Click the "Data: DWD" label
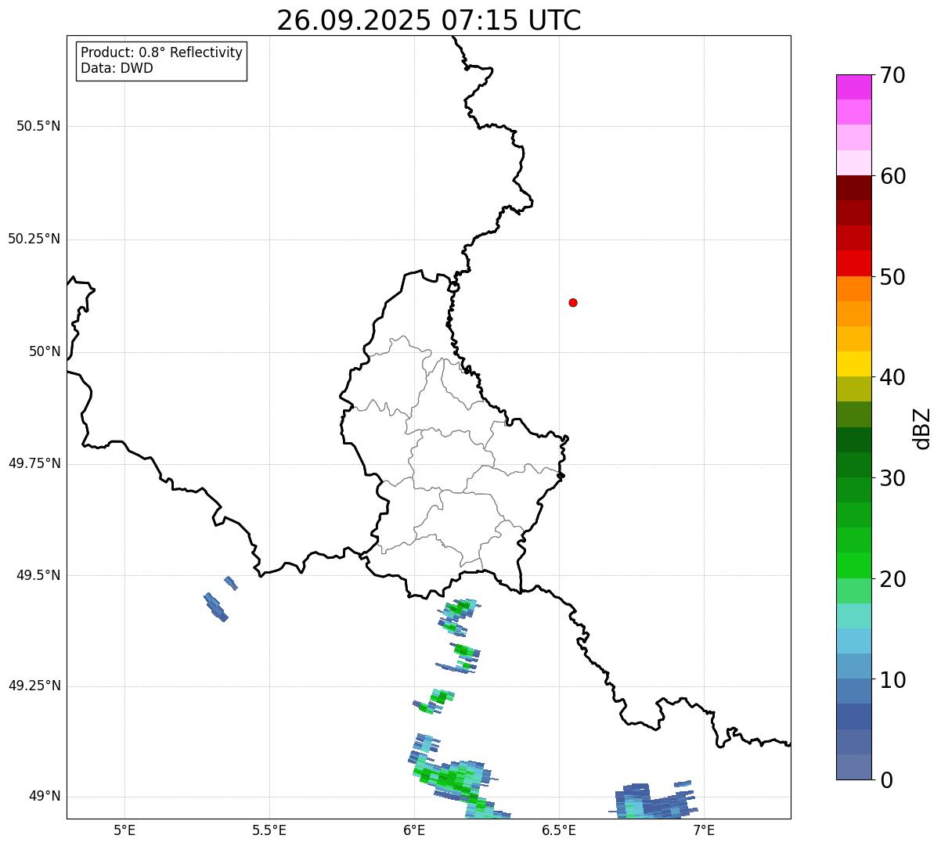 tap(117, 68)
